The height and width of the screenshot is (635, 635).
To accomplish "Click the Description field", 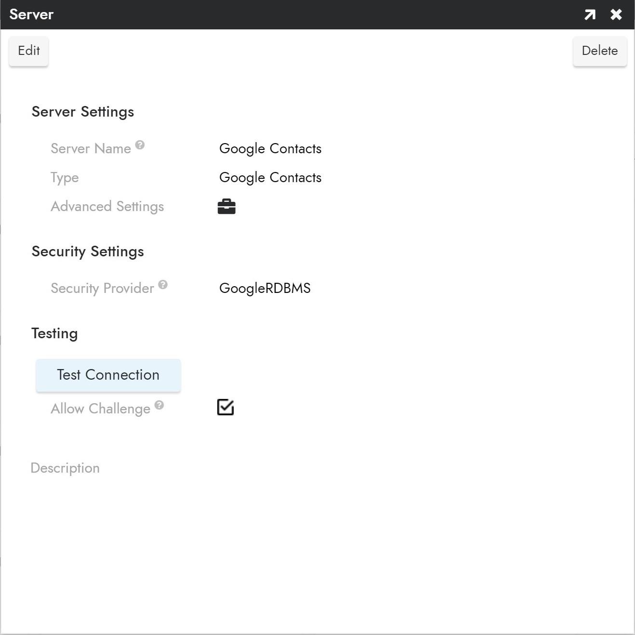I will click(x=65, y=468).
